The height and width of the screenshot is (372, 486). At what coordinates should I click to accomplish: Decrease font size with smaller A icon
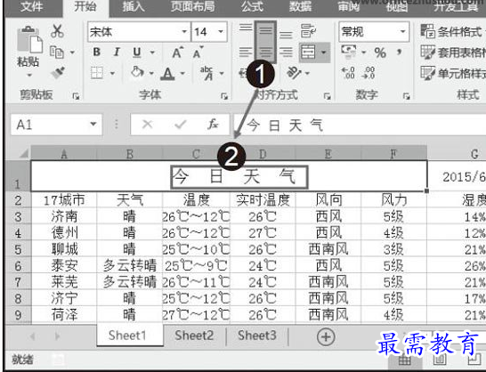(x=198, y=53)
